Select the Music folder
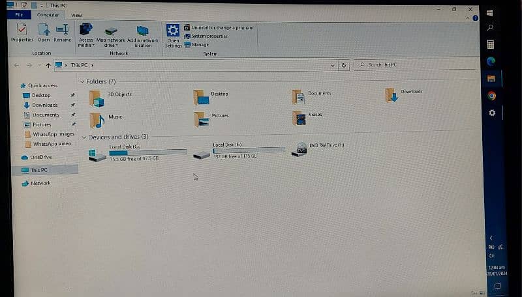Viewport: 522px width, 297px height. (106, 120)
